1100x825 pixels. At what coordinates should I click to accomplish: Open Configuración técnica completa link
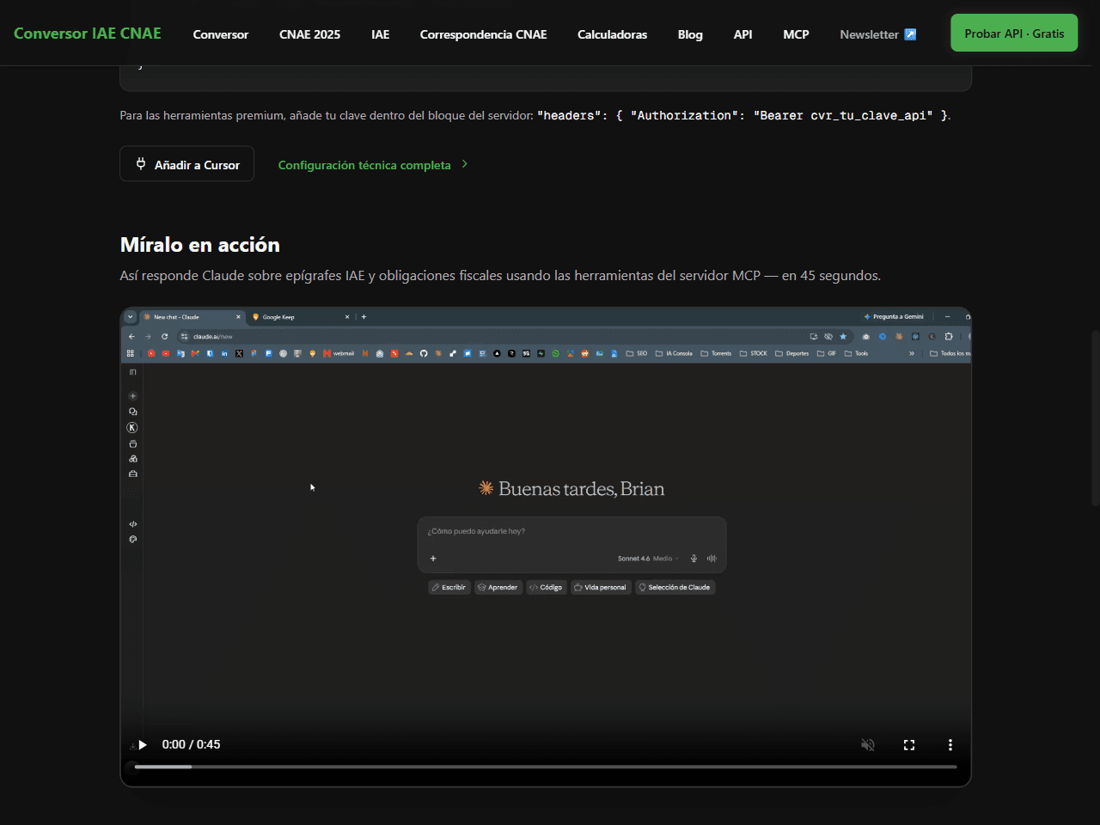373,165
